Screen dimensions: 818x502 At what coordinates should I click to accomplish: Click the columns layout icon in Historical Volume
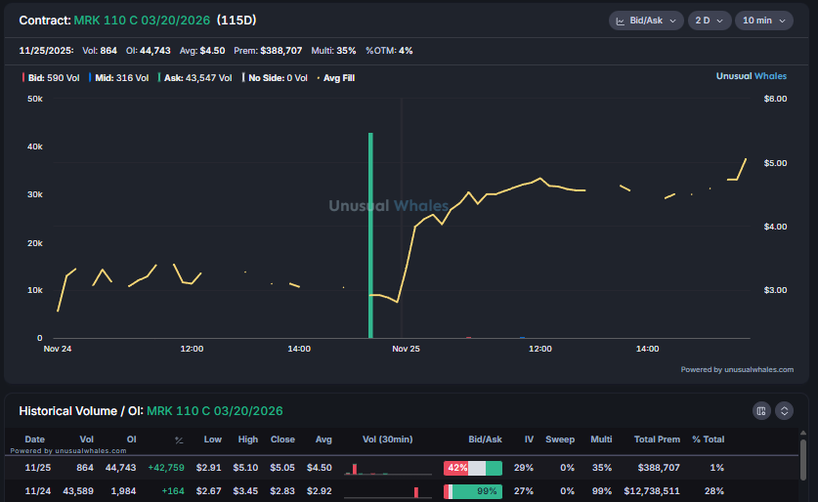point(761,411)
